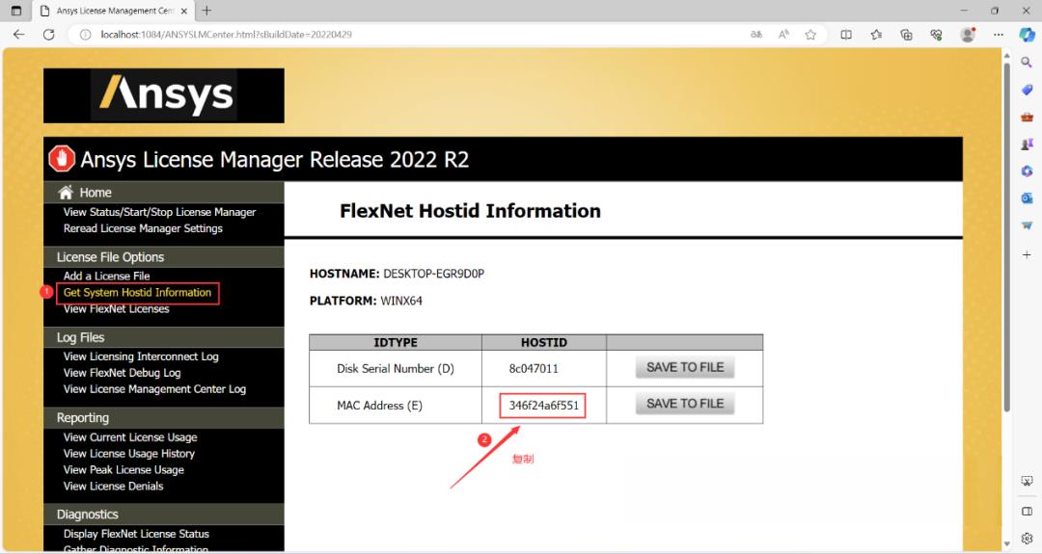View site information icon in address bar

coord(85,35)
